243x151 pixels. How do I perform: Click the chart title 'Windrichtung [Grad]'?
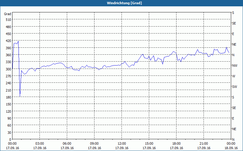tap(124, 3)
